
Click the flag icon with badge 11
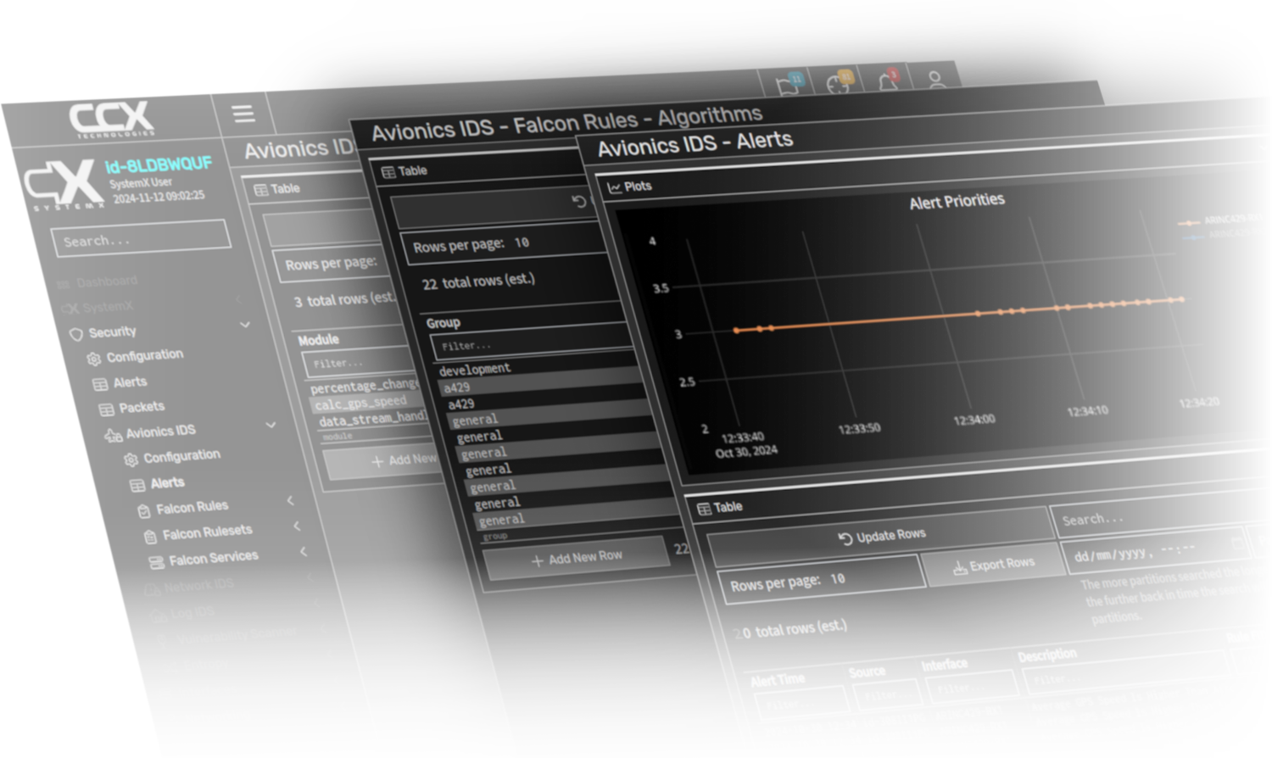tap(789, 84)
